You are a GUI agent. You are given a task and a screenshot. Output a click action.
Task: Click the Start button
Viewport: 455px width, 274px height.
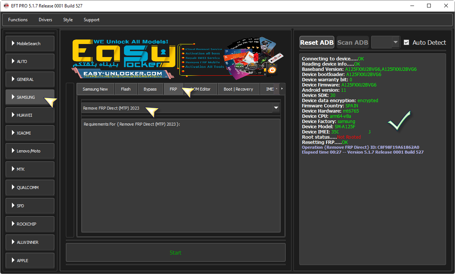(176, 253)
